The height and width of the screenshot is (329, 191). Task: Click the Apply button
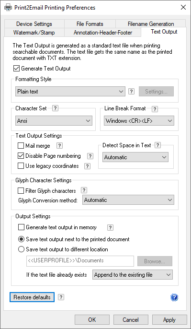(169, 320)
